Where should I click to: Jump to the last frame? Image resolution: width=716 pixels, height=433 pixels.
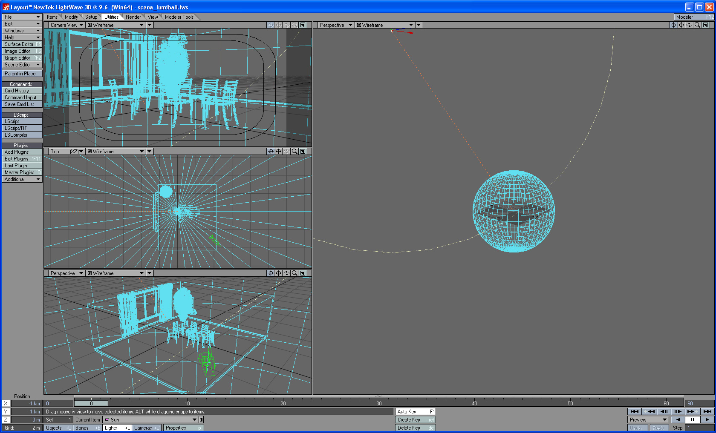[707, 411]
